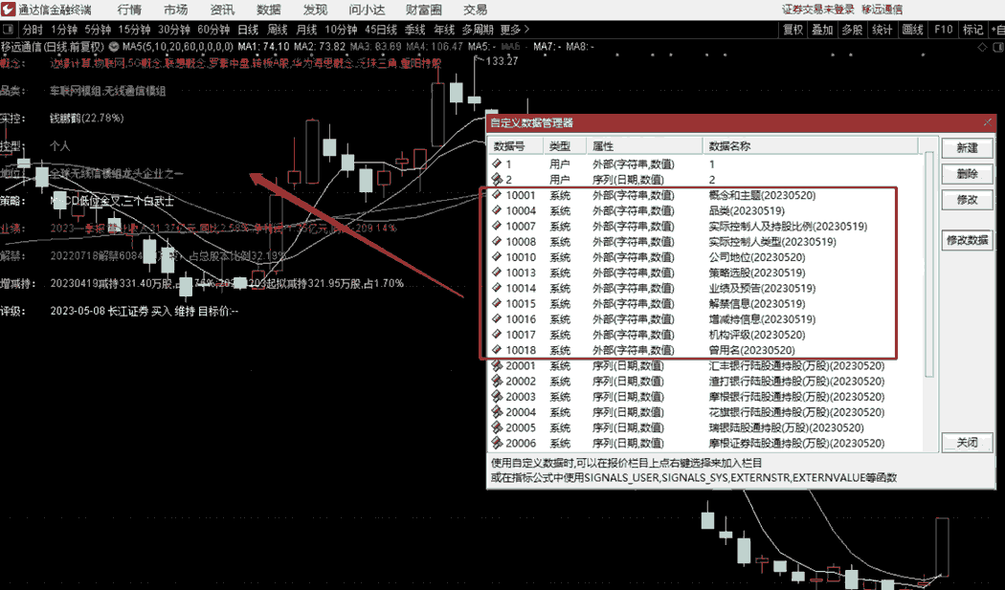The image size is (1005, 590).
Task: Close the 自定义数据管理器 dialog
Action: tap(988, 122)
